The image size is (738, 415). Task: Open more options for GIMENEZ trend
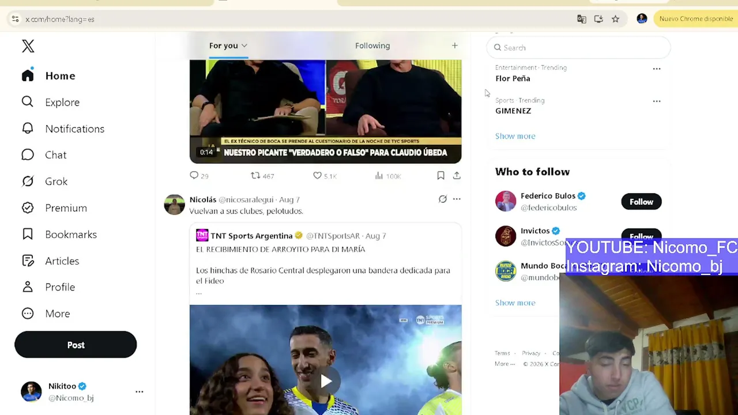(656, 101)
